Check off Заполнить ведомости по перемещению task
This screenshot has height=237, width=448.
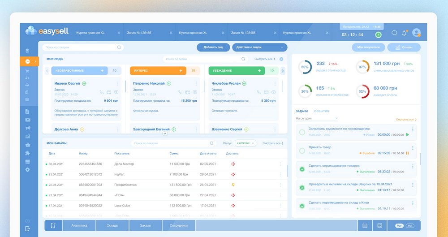302,132
